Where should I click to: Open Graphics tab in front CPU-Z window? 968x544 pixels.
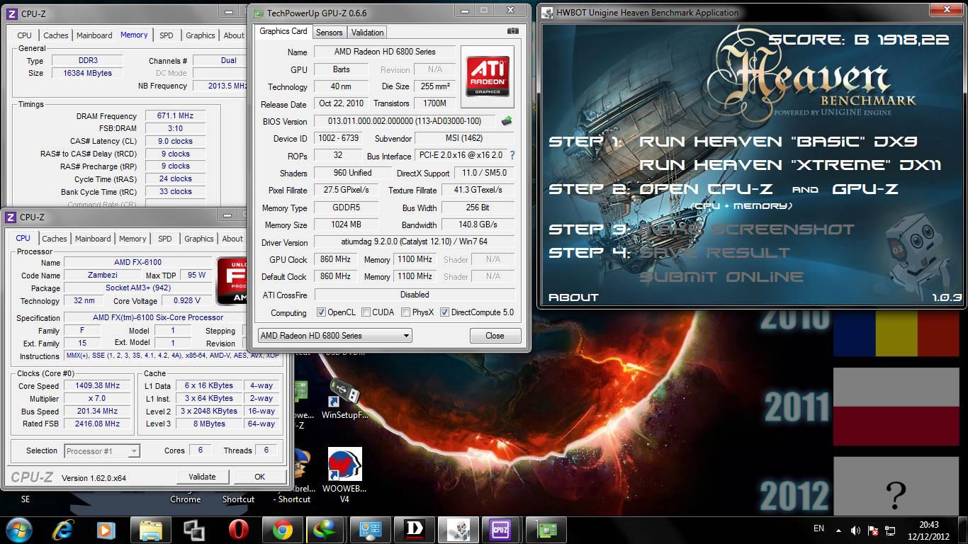click(x=199, y=239)
